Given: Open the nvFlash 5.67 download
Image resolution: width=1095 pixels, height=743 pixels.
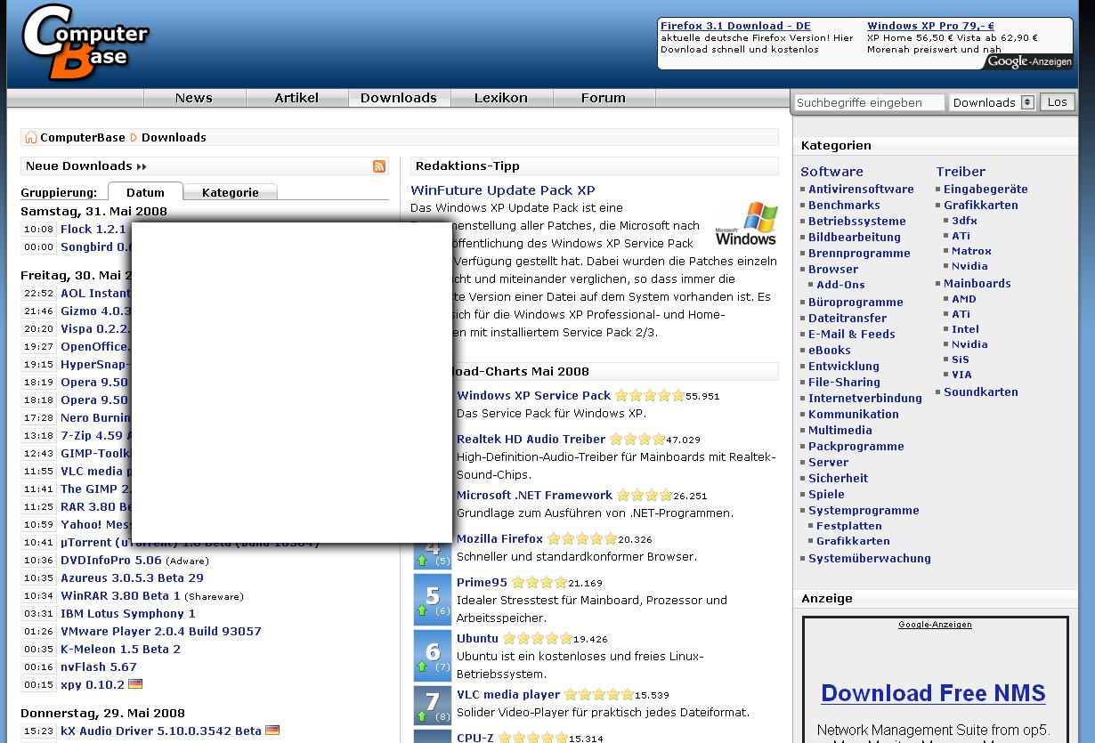Looking at the screenshot, I should tap(99, 667).
